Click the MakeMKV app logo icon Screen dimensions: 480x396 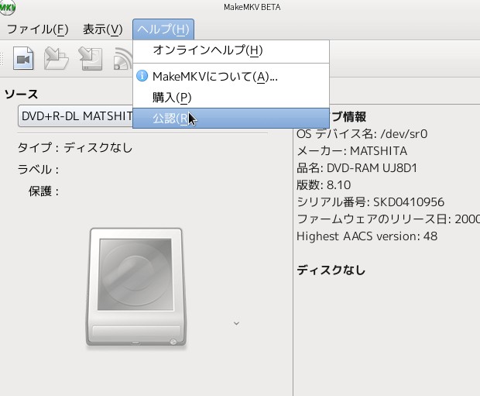(x=7, y=7)
